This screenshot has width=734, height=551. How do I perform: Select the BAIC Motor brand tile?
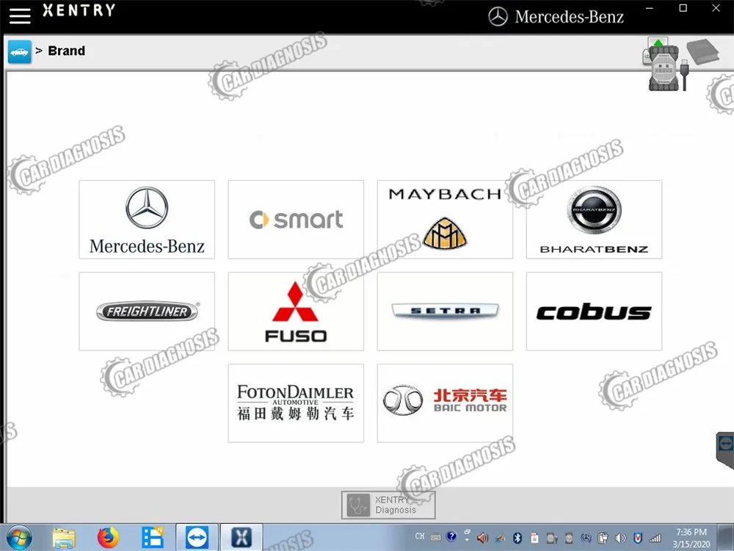click(x=446, y=403)
